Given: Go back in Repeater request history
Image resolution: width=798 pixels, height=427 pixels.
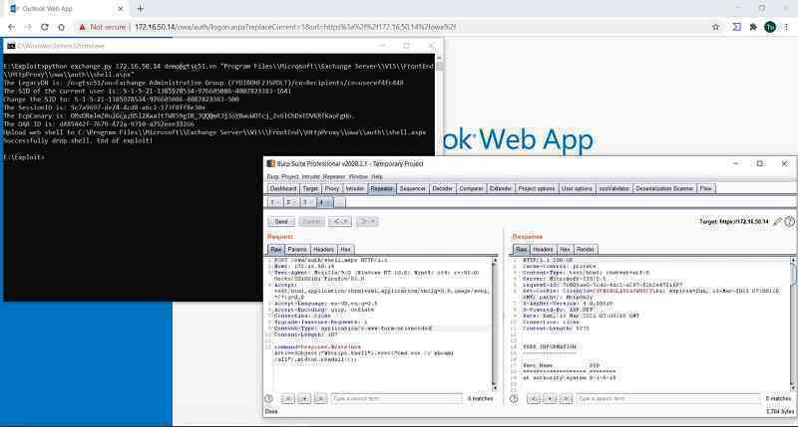Looking at the screenshot, I should [339, 221].
